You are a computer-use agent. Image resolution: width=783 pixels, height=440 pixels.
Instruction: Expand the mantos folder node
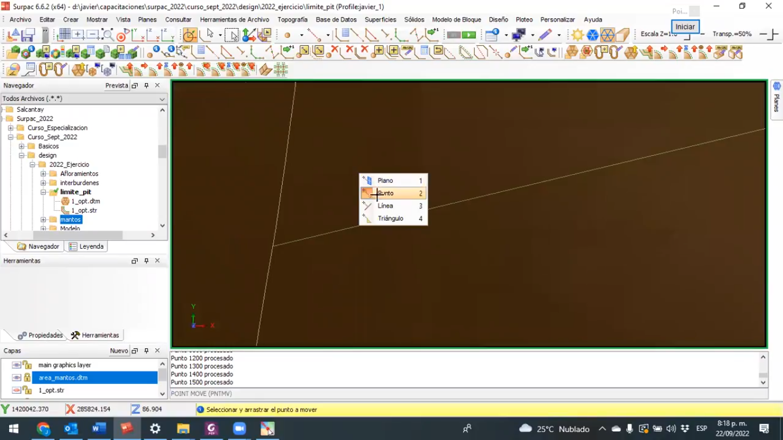[x=43, y=219]
